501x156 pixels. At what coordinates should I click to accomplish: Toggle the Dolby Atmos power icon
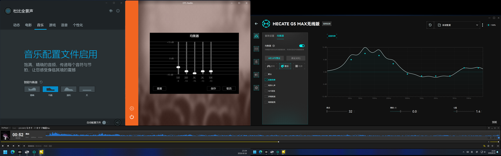[x=8, y=11]
